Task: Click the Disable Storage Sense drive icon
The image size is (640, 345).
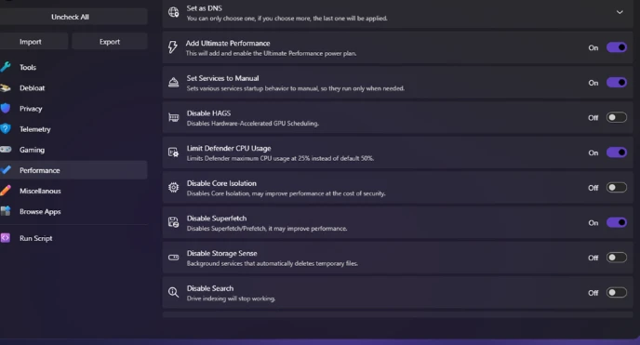Action: tap(173, 258)
